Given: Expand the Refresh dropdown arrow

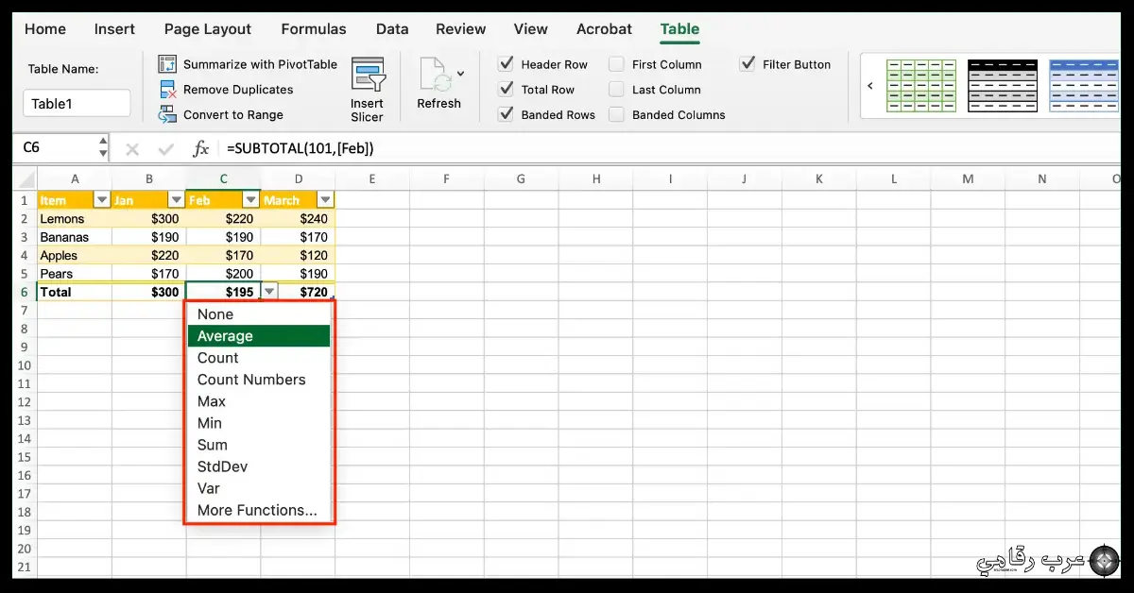Looking at the screenshot, I should pos(460,73).
